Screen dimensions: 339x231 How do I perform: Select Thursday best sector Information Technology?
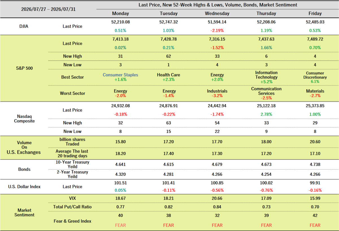coord(266,75)
